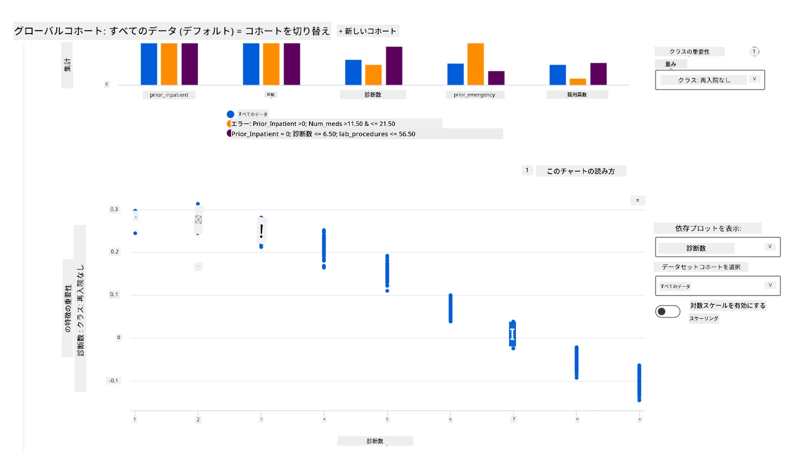Click the data point cluster at x-value 4
This screenshot has height=451, width=790.
[324, 249]
